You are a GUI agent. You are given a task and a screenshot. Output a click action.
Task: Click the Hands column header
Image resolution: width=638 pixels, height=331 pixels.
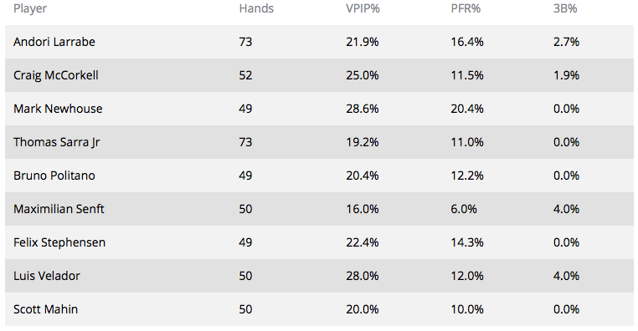point(256,8)
